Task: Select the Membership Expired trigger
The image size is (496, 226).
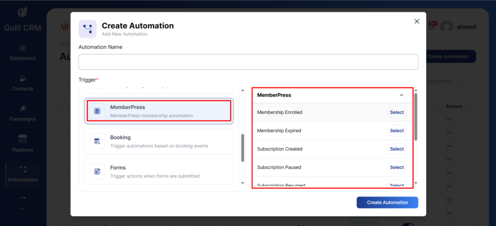Action: point(397,131)
